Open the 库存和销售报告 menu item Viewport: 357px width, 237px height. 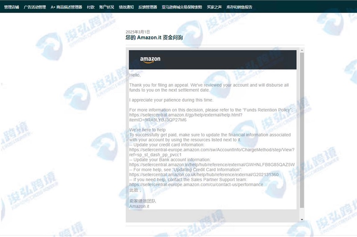click(239, 7)
